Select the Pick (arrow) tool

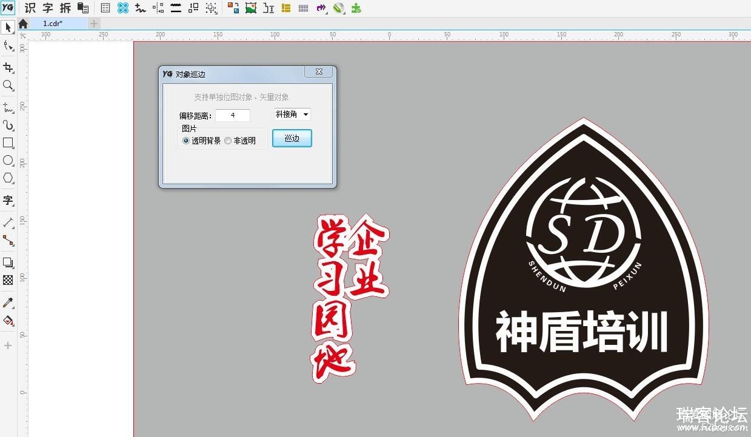click(x=8, y=28)
